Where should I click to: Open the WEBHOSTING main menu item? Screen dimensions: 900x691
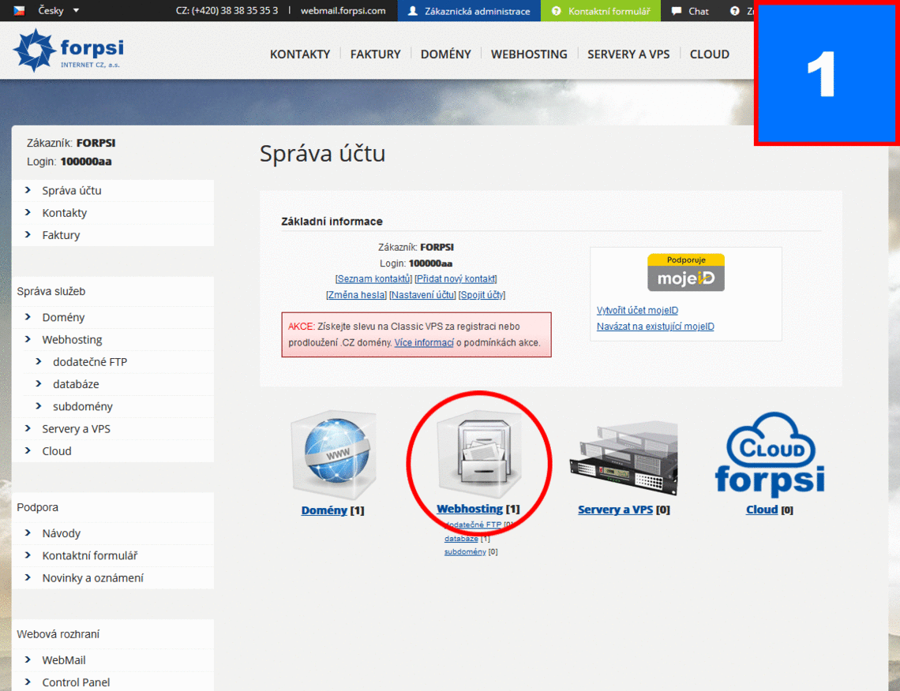pyautogui.click(x=529, y=54)
